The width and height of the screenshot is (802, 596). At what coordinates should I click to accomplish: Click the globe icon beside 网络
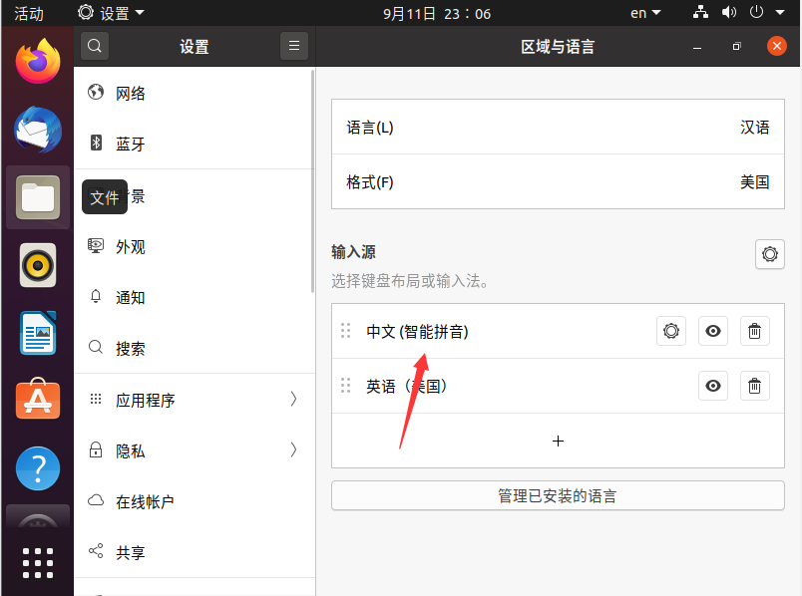[96, 92]
